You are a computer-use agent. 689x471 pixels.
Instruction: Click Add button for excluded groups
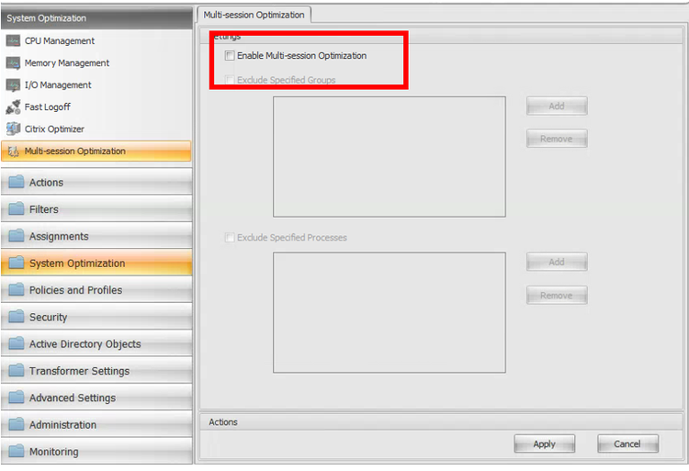click(557, 106)
